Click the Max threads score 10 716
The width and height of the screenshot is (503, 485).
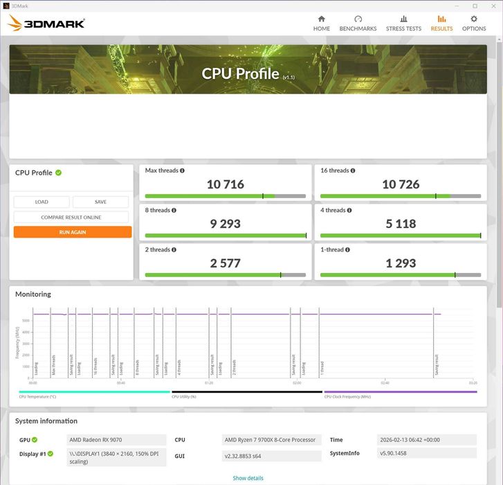[225, 184]
